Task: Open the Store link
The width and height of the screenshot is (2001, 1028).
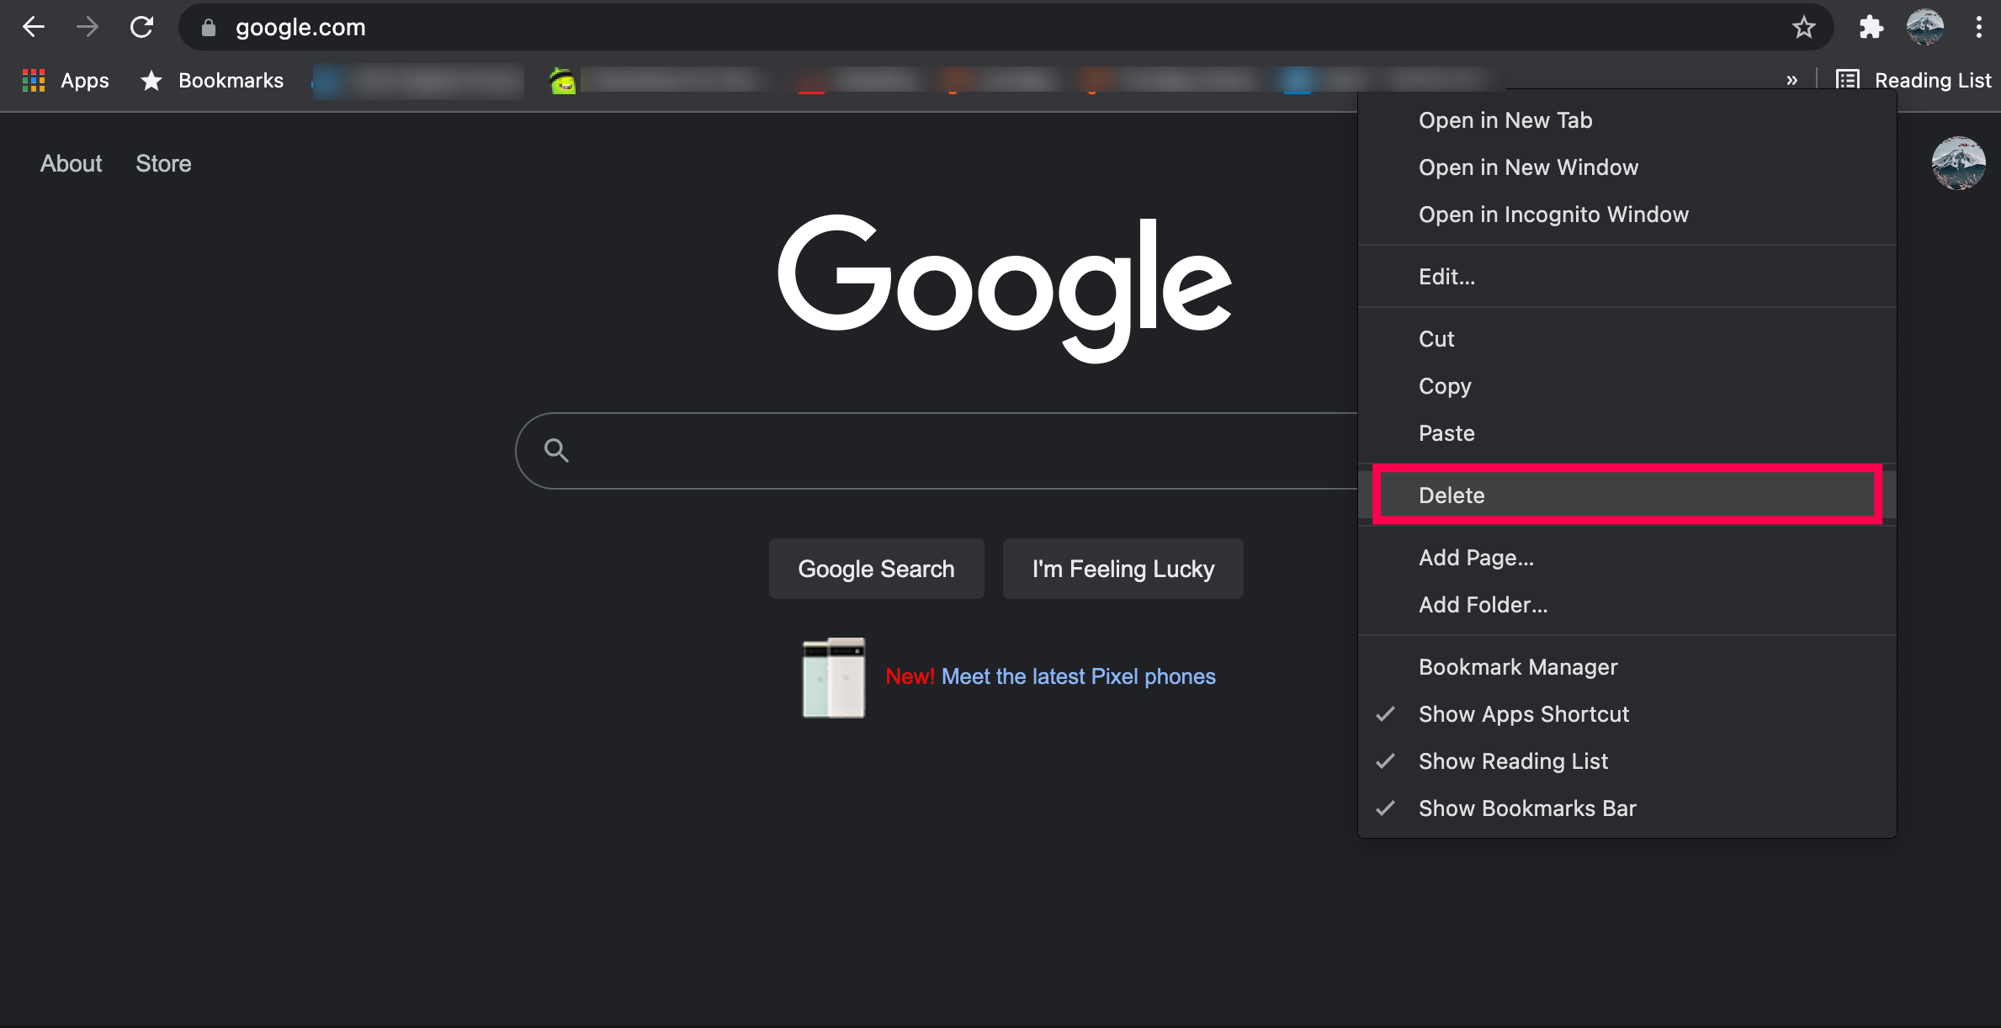Action: click(163, 163)
